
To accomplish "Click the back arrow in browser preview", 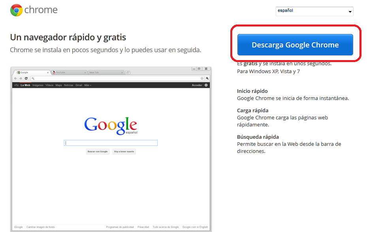I will [16, 79].
